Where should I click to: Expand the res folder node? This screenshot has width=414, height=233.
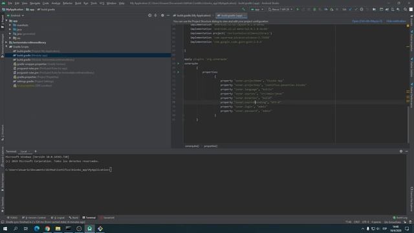pyautogui.click(x=10, y=38)
